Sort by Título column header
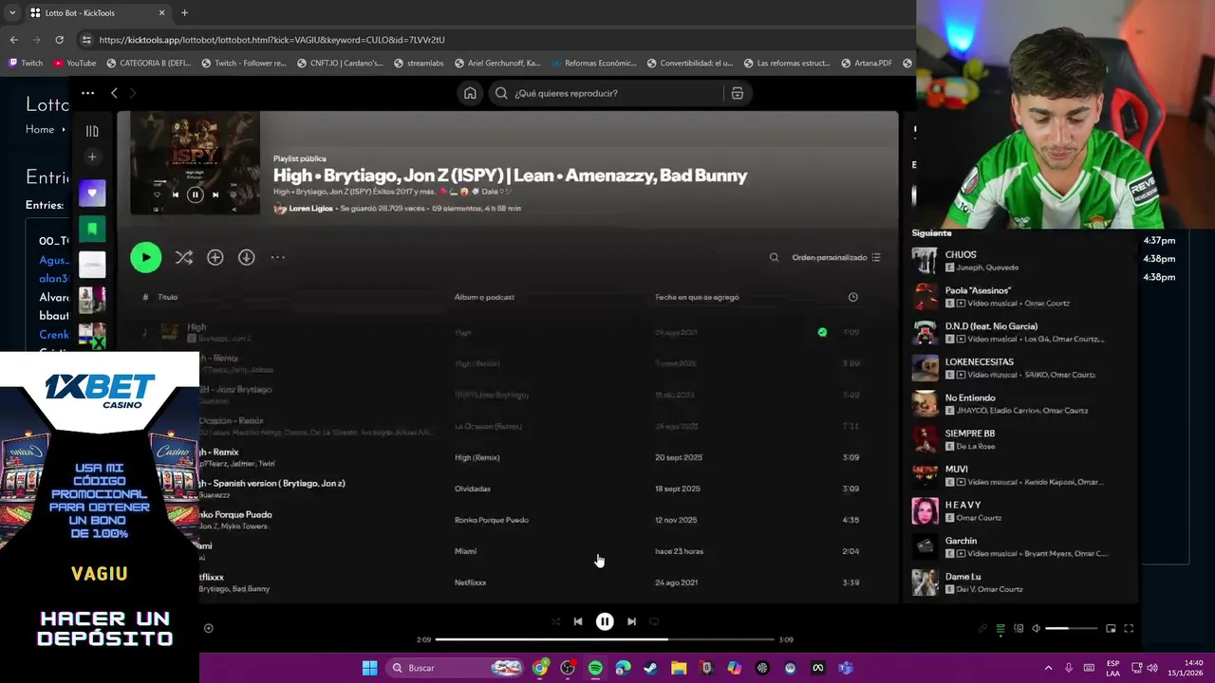Viewport: 1215px width, 683px height. (168, 297)
